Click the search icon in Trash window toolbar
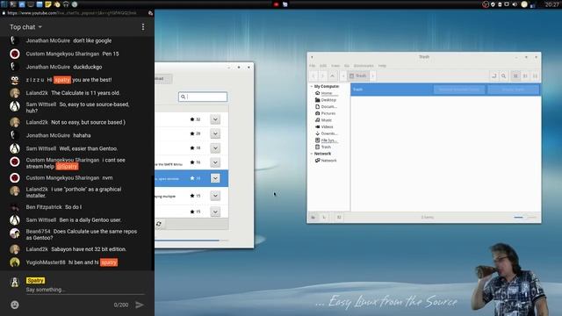562x316 pixels. (503, 76)
